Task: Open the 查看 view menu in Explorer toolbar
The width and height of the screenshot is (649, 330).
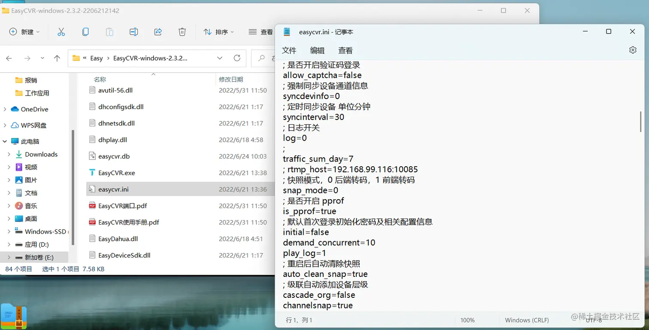Action: coord(261,32)
